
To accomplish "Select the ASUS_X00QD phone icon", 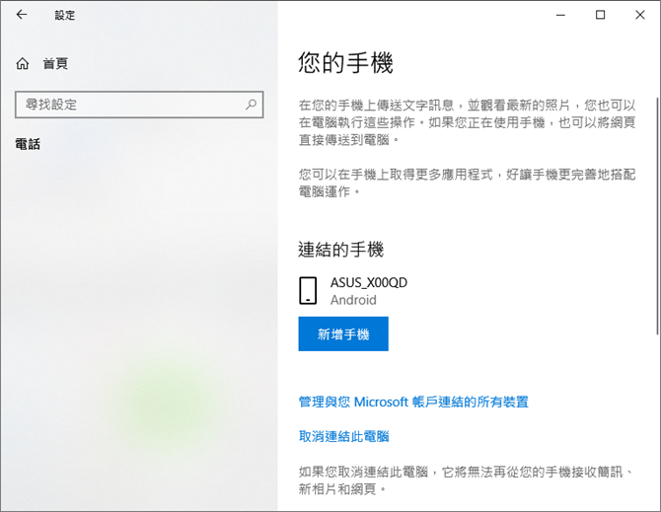I will click(308, 291).
